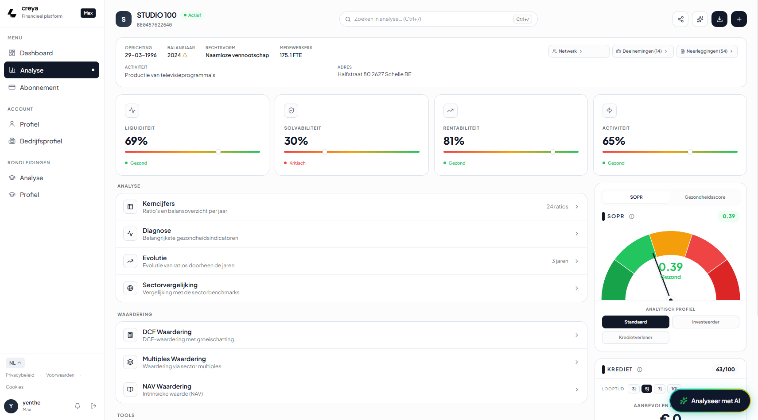This screenshot has width=758, height=420.
Task: Open Multiples Waardering row chevron
Action: (x=577, y=362)
